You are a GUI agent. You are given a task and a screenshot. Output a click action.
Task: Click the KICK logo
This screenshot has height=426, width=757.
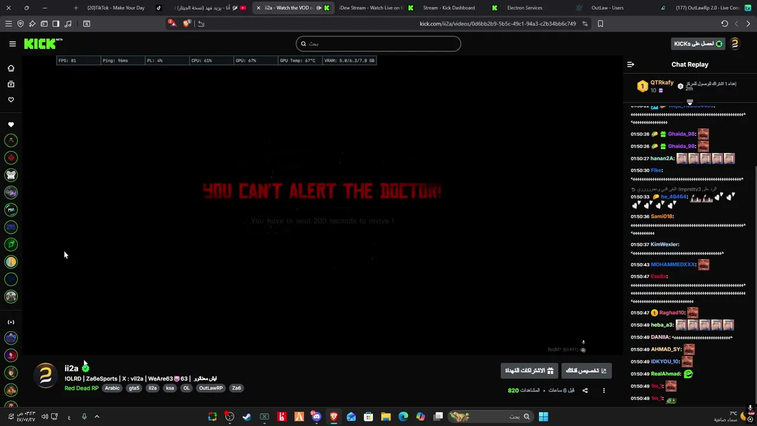click(x=43, y=44)
